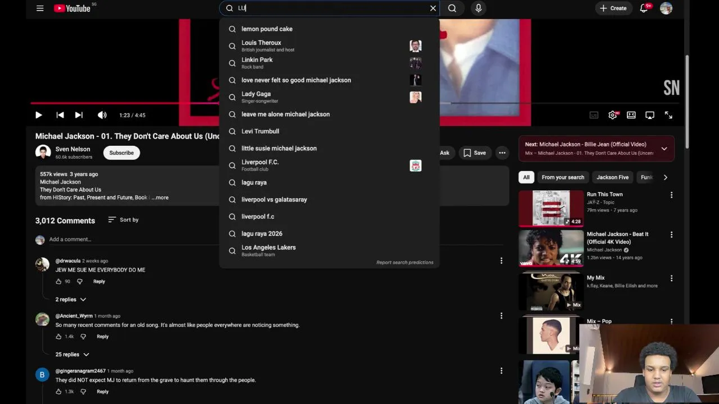Image resolution: width=719 pixels, height=404 pixels.
Task: Mute the video volume
Action: pyautogui.click(x=102, y=115)
